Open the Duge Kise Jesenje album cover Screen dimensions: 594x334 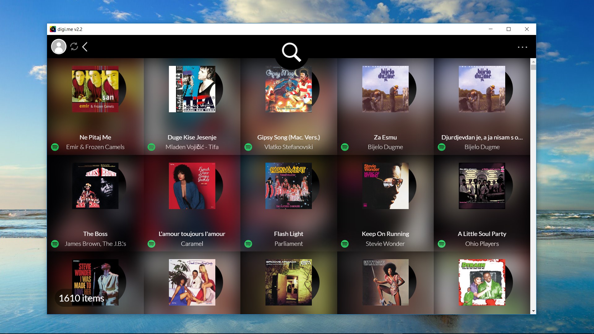(x=192, y=89)
